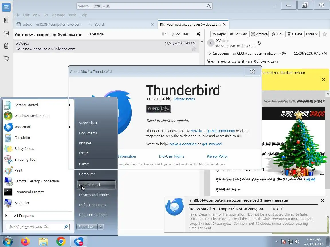Image resolution: width=330 pixels, height=247 pixels.
Task: Show hidden tray icons arrow
Action: click(276, 242)
